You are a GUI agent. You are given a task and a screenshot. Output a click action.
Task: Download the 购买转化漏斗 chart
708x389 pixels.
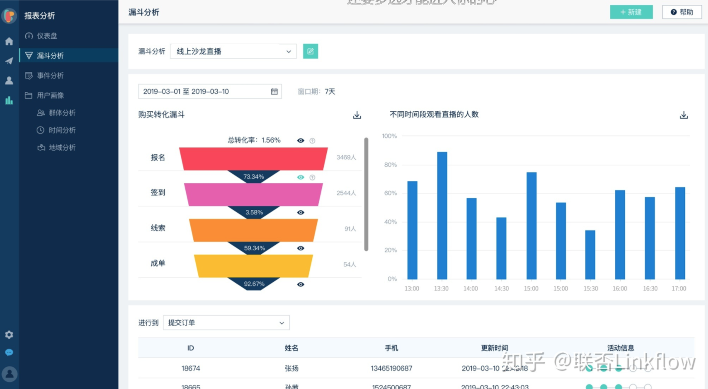click(357, 115)
